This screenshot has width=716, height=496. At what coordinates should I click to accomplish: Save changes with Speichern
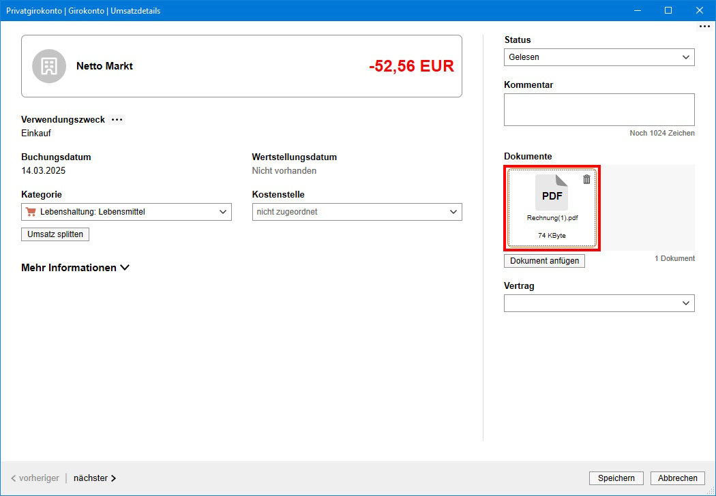tap(616, 478)
